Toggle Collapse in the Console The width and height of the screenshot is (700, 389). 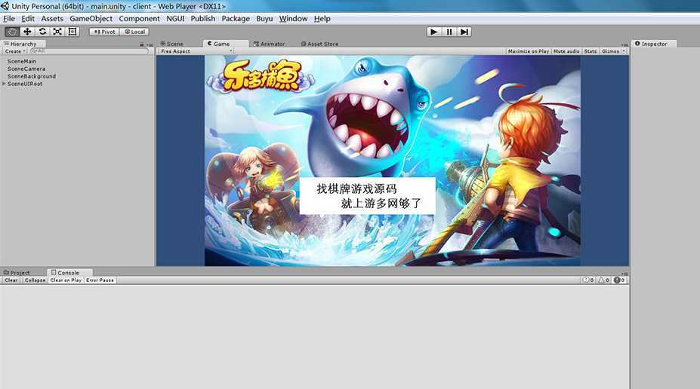[x=35, y=280]
